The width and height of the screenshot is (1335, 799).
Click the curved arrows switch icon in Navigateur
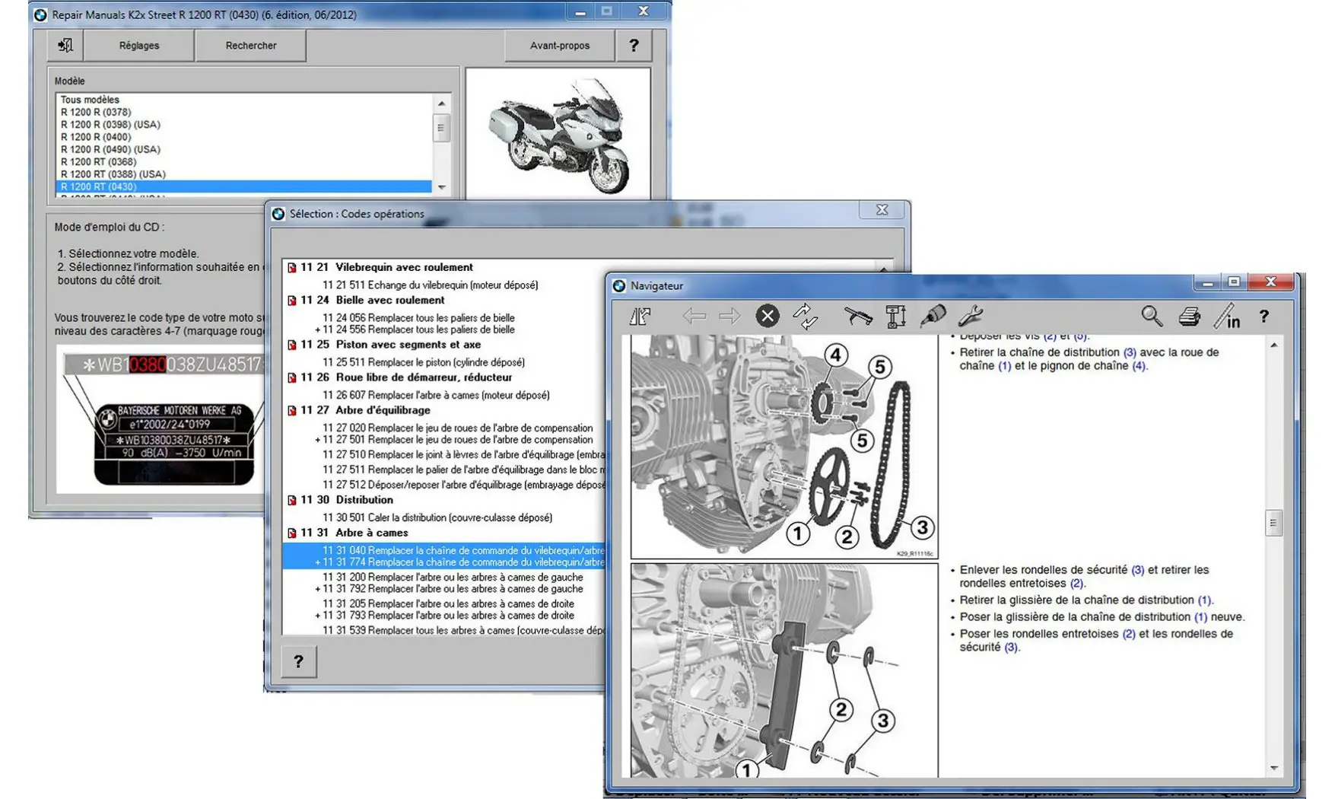click(x=805, y=317)
